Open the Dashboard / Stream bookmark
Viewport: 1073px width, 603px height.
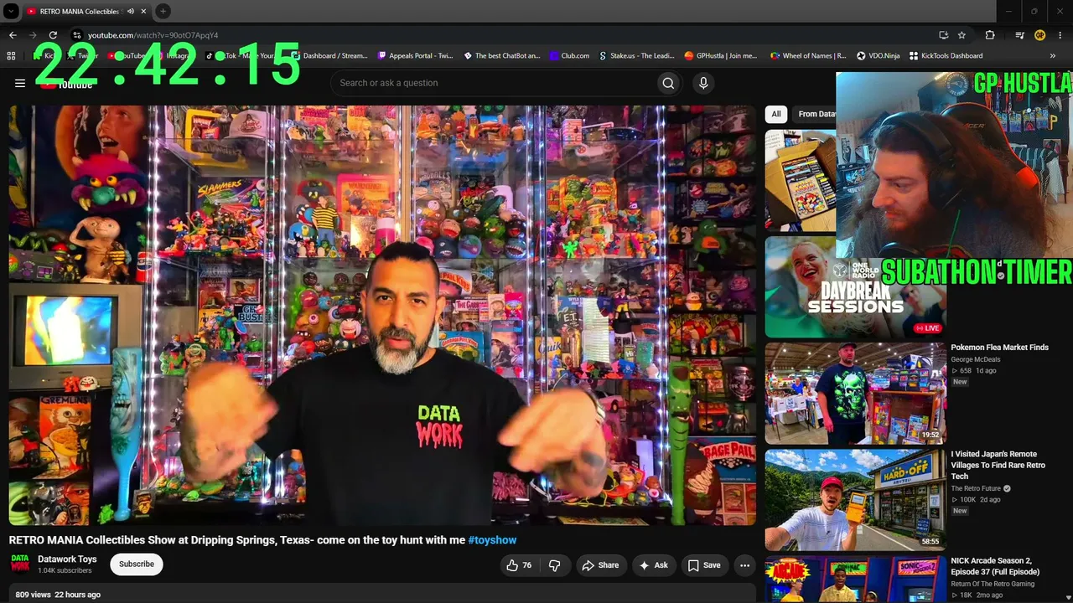coord(329,56)
